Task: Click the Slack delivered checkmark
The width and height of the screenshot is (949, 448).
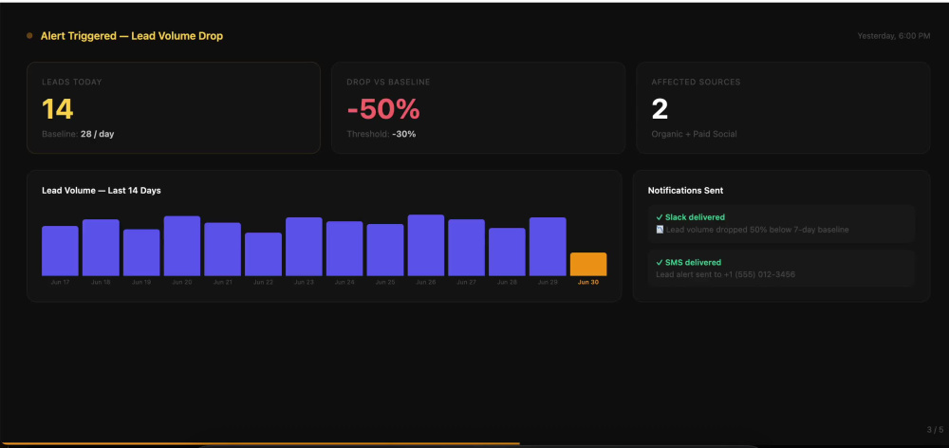Action: tap(660, 217)
